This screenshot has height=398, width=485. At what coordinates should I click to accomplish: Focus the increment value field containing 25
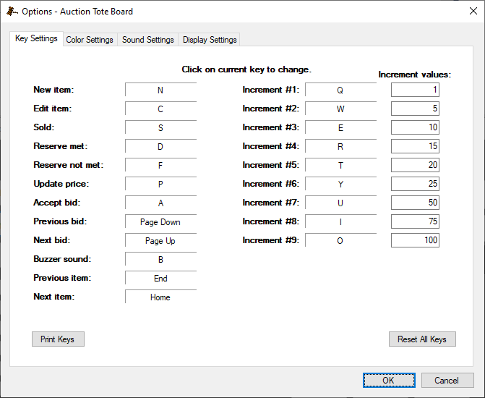(415, 184)
